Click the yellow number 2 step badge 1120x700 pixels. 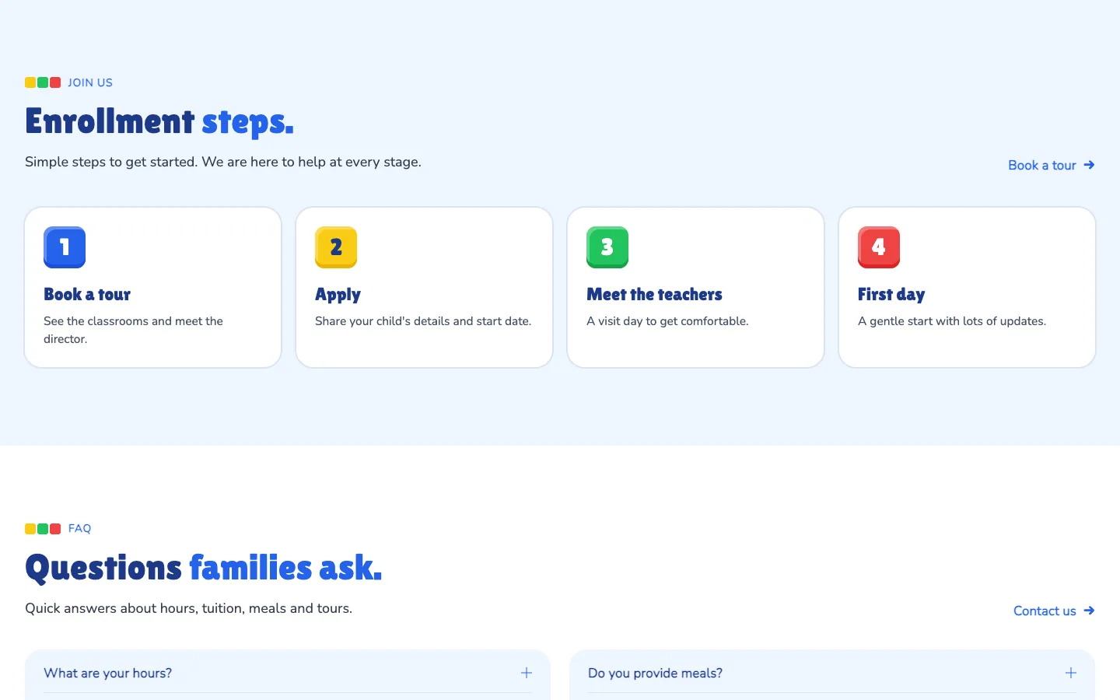point(336,247)
